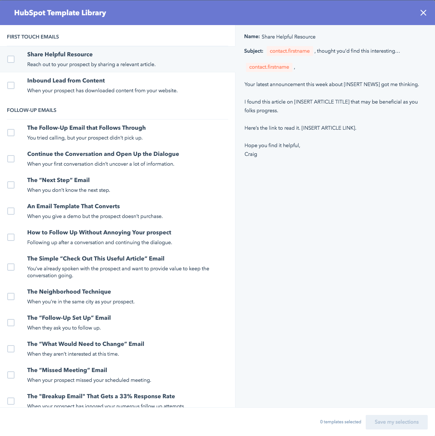Select "How to Follow Up Without Annoying Your prospect"
This screenshot has width=435, height=436.
click(11, 237)
